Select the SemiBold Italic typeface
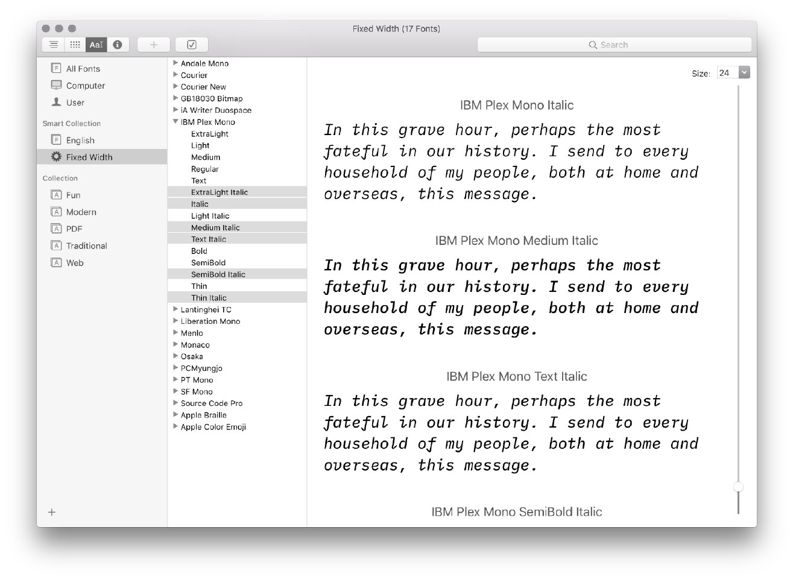This screenshot has height=579, width=793. 218,274
